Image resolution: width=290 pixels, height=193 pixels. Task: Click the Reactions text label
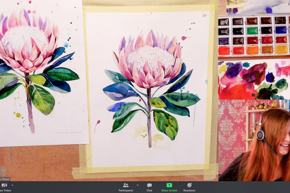[189, 190]
